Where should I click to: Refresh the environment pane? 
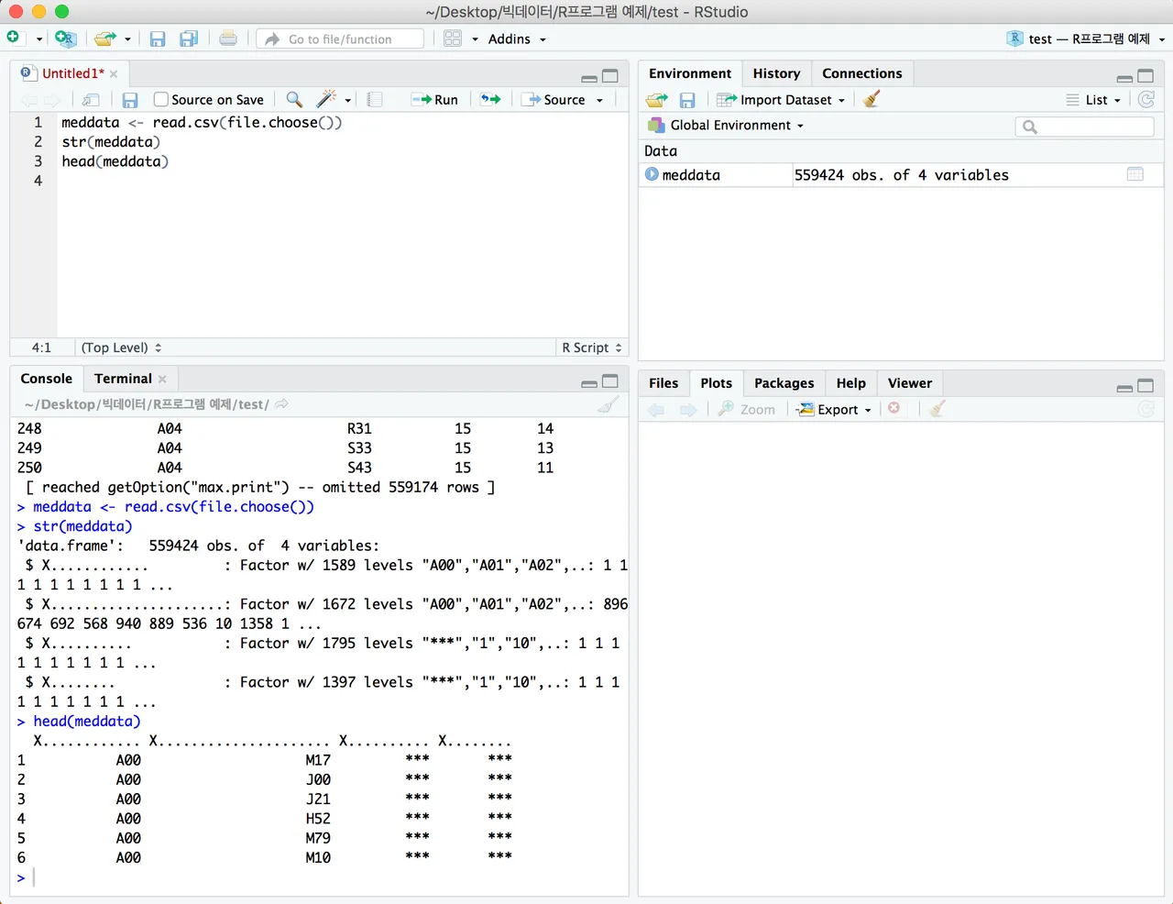click(1146, 99)
